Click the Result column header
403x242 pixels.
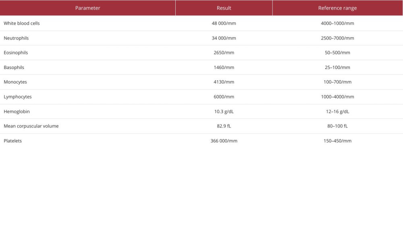click(224, 8)
